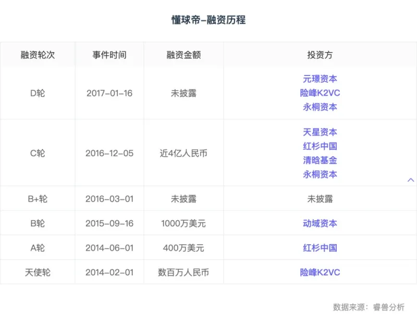Select the 投资方 column header
417x329 pixels.
click(x=320, y=55)
